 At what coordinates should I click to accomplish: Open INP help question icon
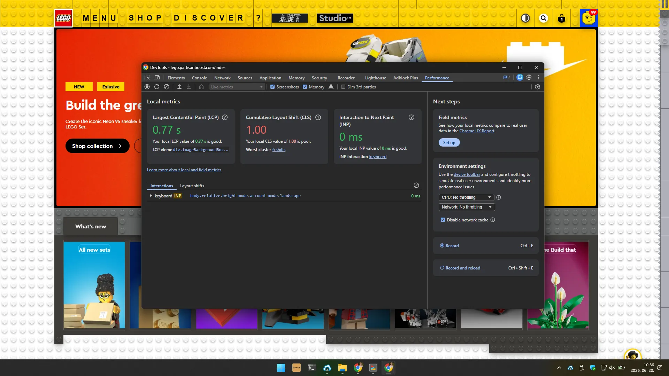(412, 117)
